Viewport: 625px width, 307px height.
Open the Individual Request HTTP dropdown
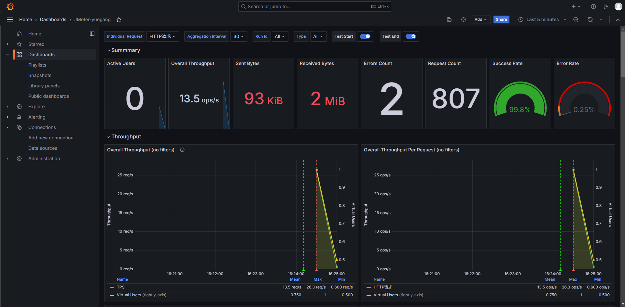[162, 36]
